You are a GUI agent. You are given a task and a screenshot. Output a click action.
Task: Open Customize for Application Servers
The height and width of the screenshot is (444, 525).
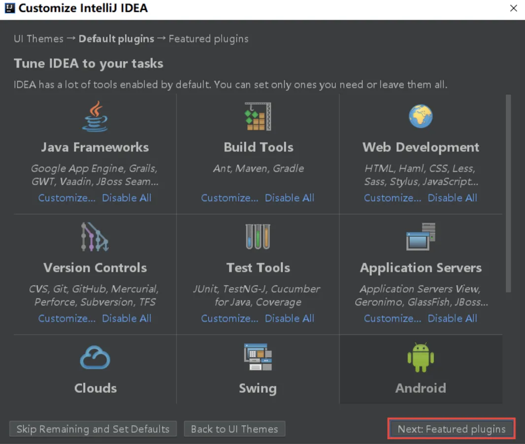coord(393,318)
